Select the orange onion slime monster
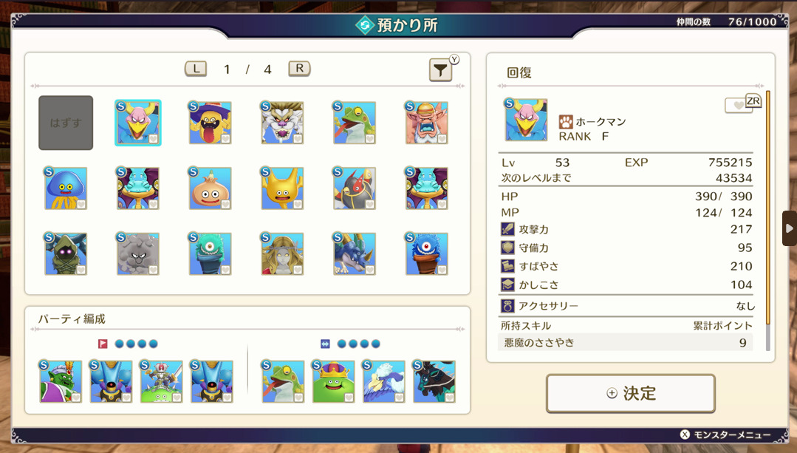 click(x=210, y=188)
